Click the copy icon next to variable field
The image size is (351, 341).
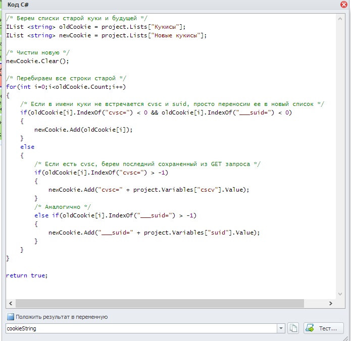click(x=293, y=328)
